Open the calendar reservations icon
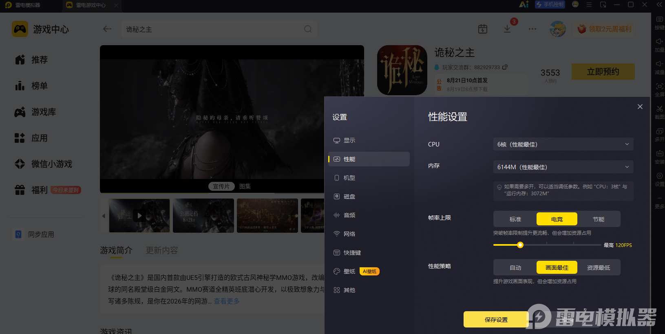The width and height of the screenshot is (665, 334). (483, 29)
